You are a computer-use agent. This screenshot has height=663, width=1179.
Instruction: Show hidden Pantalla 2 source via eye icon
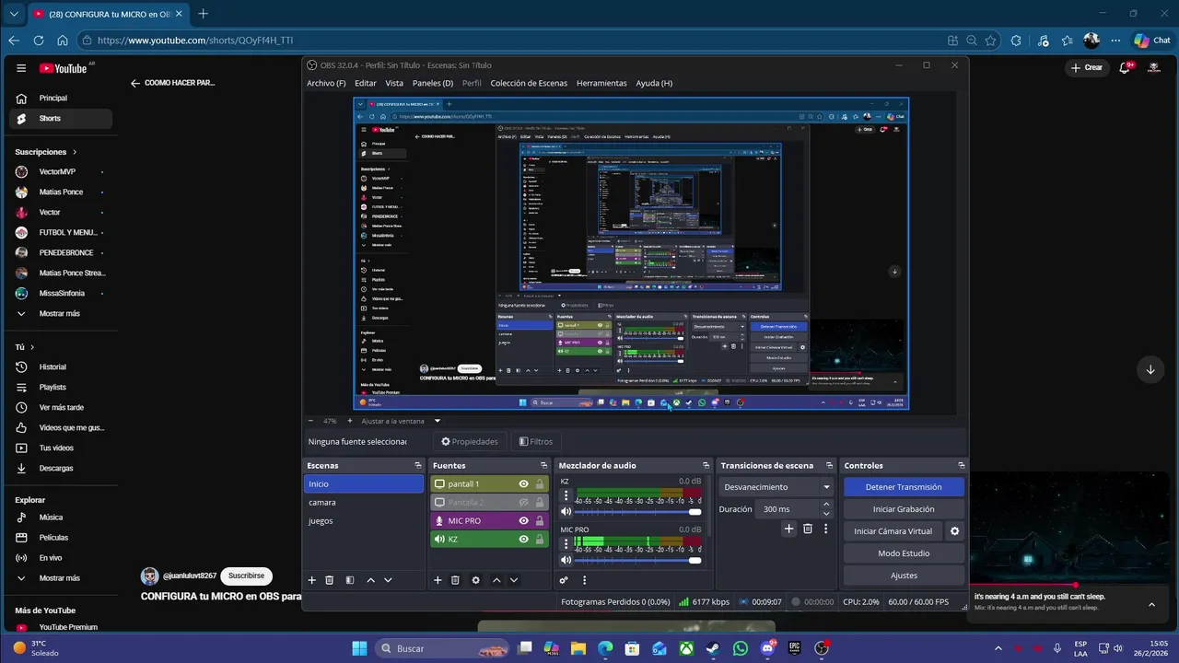click(x=523, y=503)
